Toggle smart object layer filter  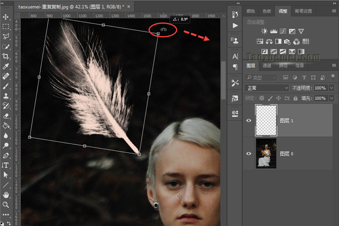(x=323, y=77)
